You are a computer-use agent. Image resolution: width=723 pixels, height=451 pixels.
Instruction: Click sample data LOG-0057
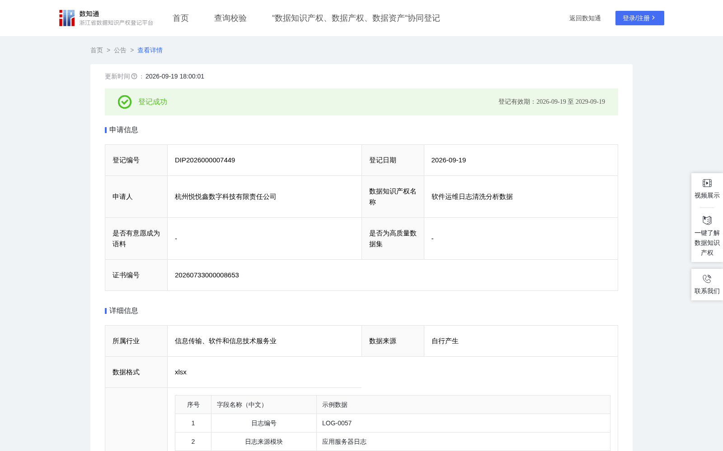click(337, 423)
